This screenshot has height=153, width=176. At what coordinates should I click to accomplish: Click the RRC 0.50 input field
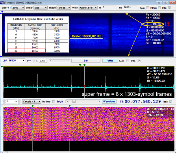click(43, 61)
